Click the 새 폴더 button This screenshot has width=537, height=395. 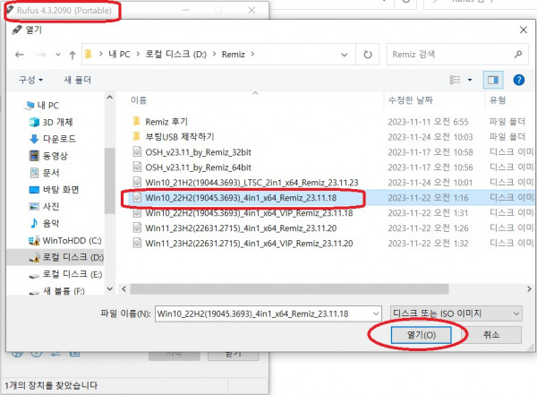click(77, 80)
